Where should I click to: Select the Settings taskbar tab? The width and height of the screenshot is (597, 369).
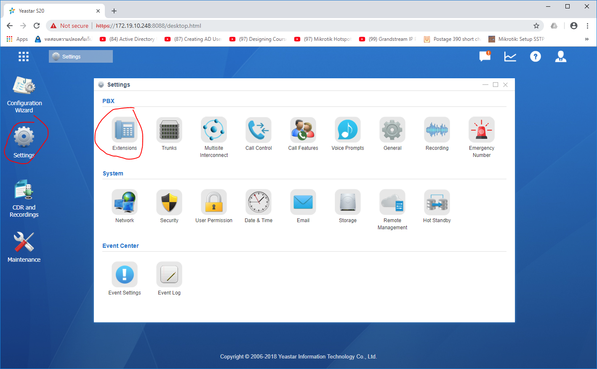coord(81,56)
